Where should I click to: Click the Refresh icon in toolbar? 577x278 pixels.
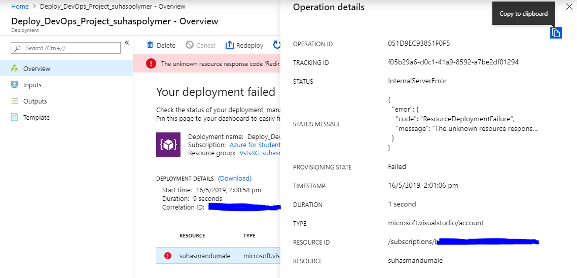[277, 45]
